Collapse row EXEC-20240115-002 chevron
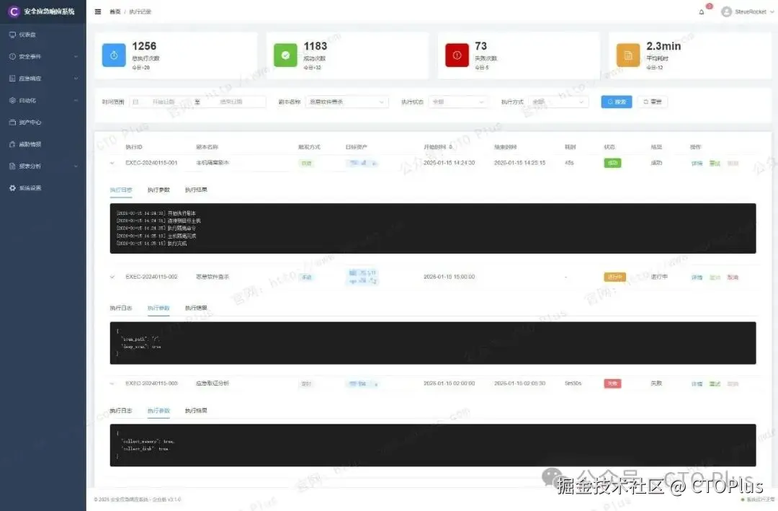 pos(112,277)
